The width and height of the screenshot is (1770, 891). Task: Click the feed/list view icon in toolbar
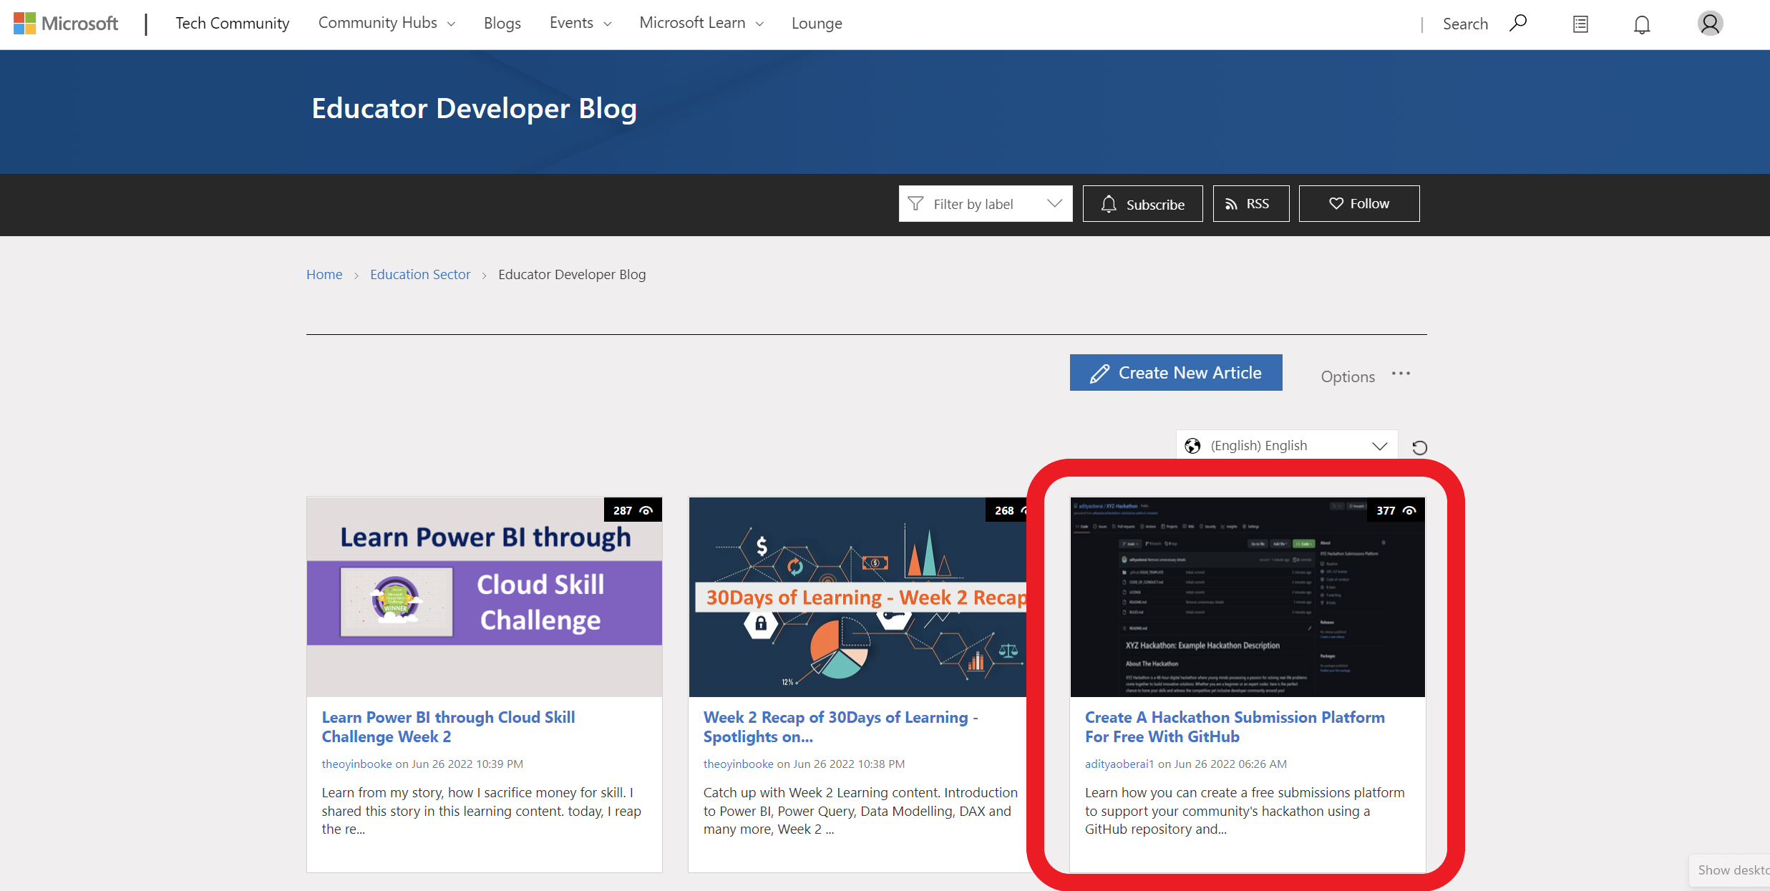pyautogui.click(x=1580, y=24)
